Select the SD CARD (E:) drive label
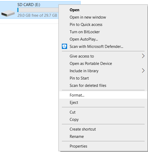Viewport: 148px width, 152px height. click(x=29, y=4)
